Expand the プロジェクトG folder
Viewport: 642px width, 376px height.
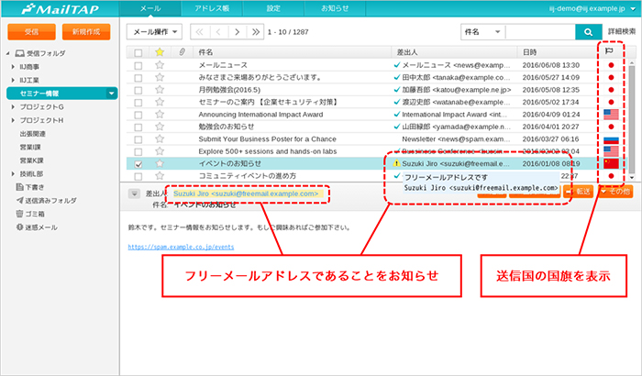[12, 107]
